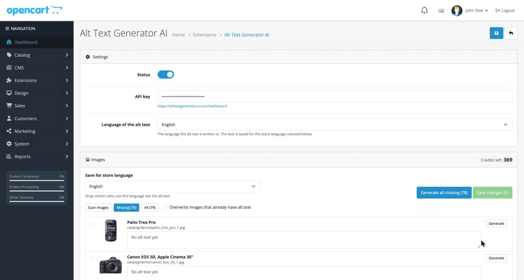
Task: Expand the Reports menu chevron
Action: (67, 156)
